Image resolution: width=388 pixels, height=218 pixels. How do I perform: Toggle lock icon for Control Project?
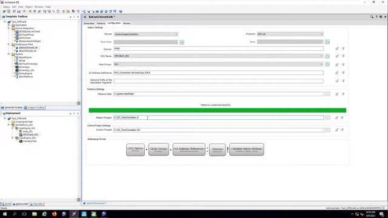pos(336,130)
